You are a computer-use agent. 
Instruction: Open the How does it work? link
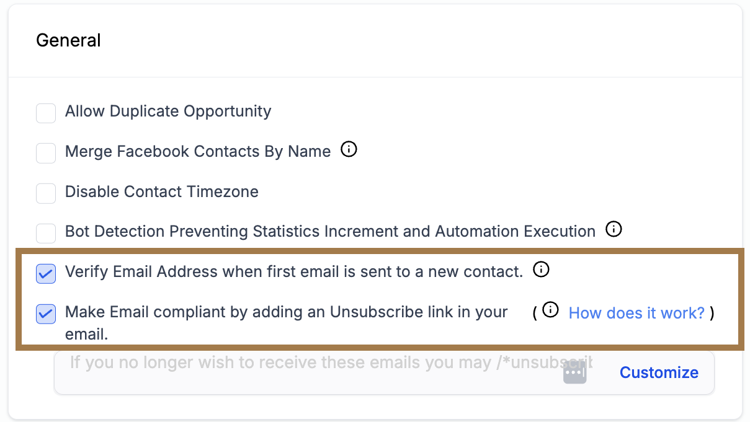[x=636, y=313]
